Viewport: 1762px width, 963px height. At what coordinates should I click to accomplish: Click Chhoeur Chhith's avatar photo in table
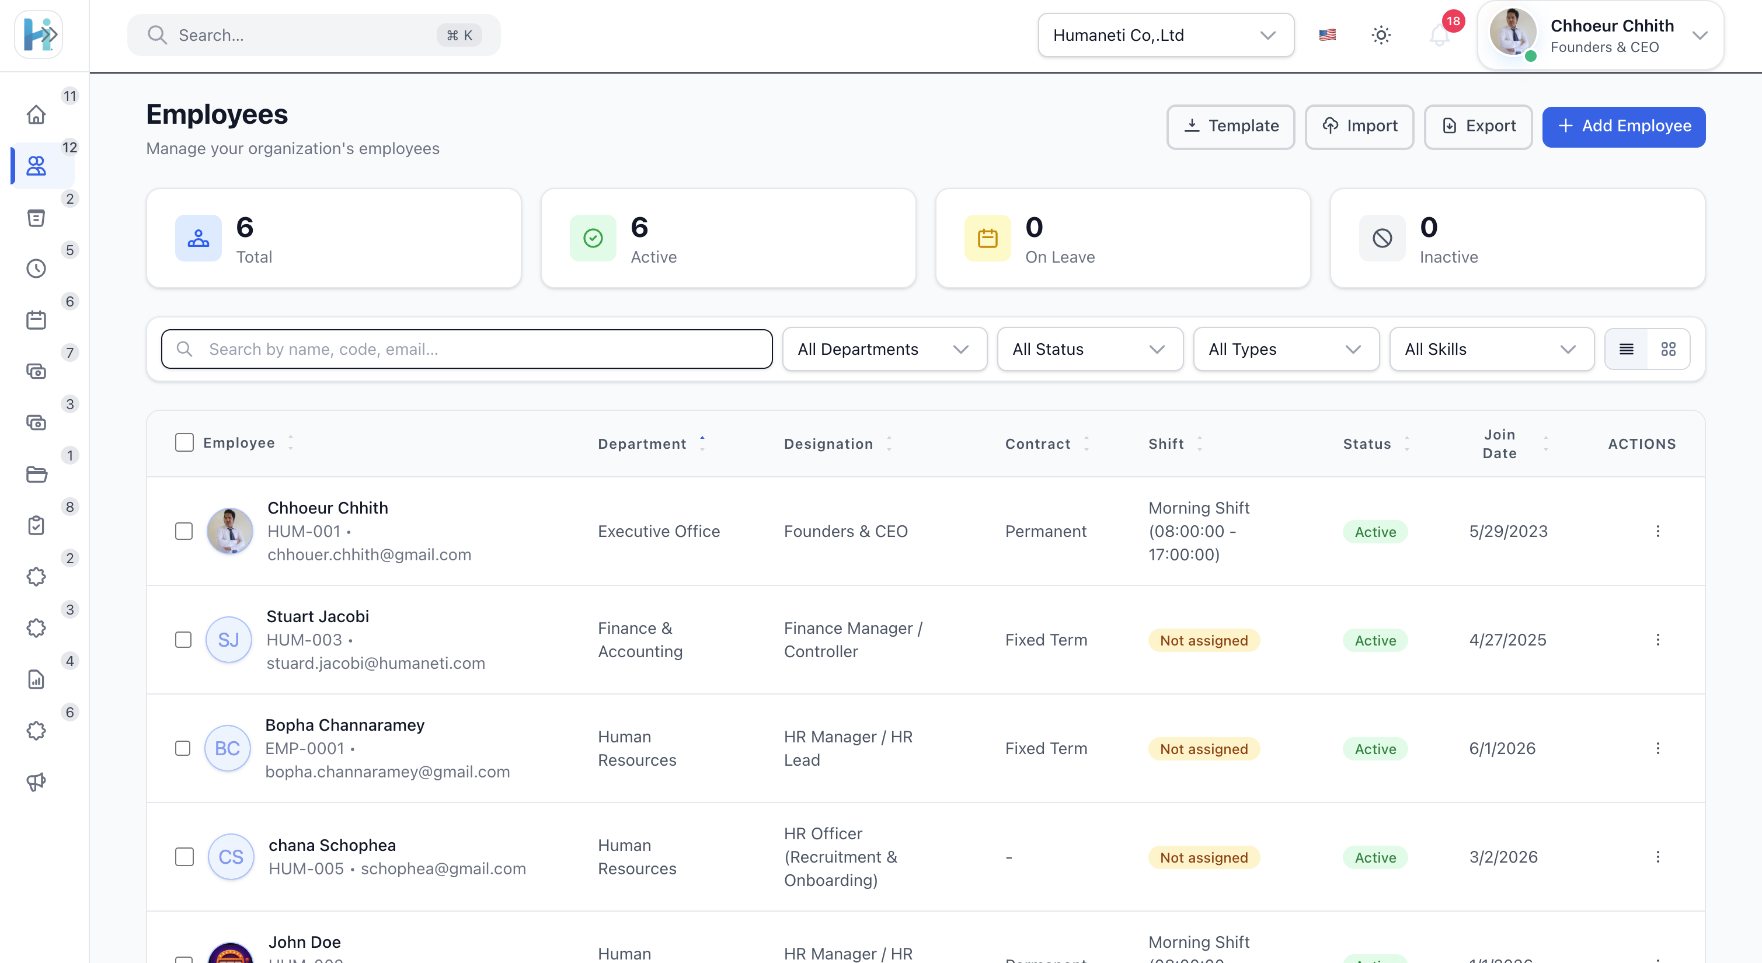pyautogui.click(x=230, y=531)
